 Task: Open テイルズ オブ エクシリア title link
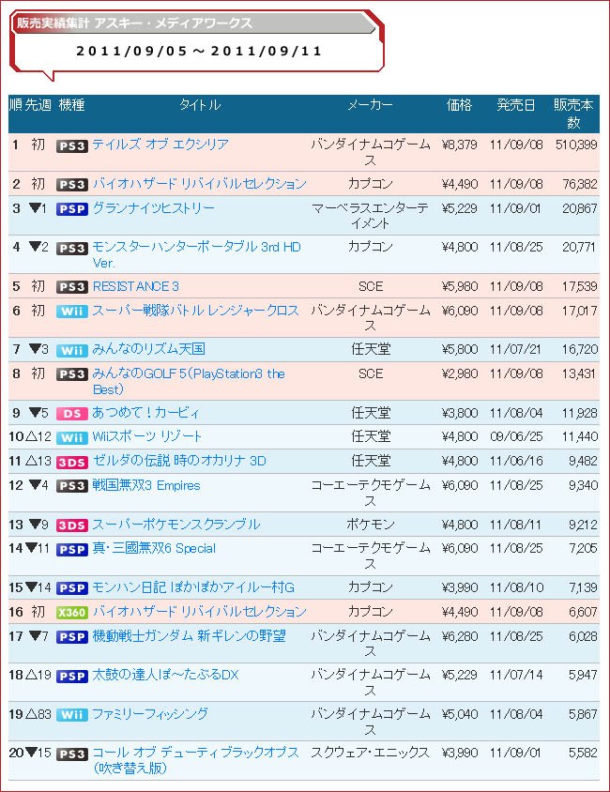(x=160, y=145)
